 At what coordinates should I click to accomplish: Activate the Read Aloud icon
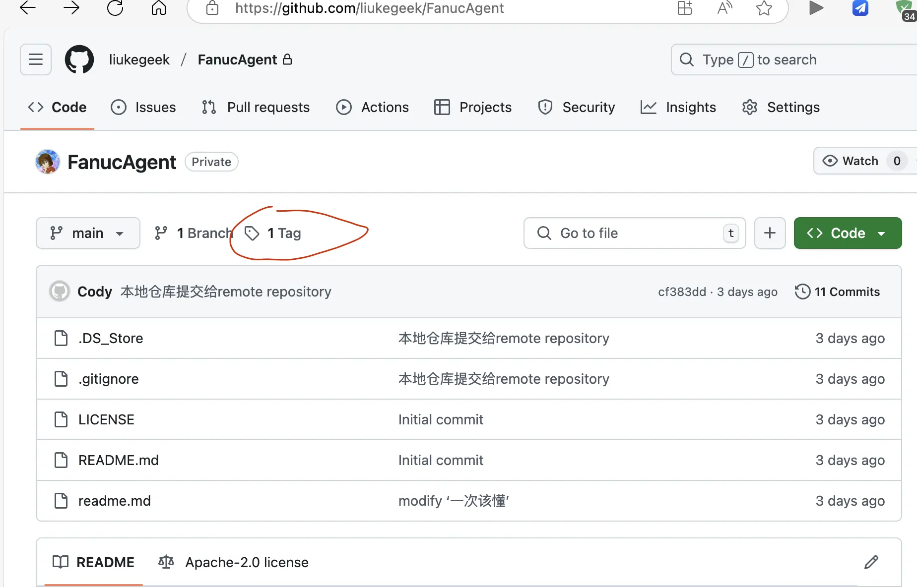pyautogui.click(x=724, y=7)
